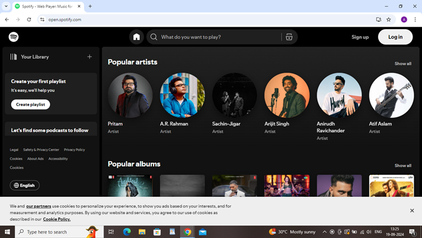Image resolution: width=422 pixels, height=238 pixels.
Task: Go to Spotify Home icon
Action: coord(136,37)
